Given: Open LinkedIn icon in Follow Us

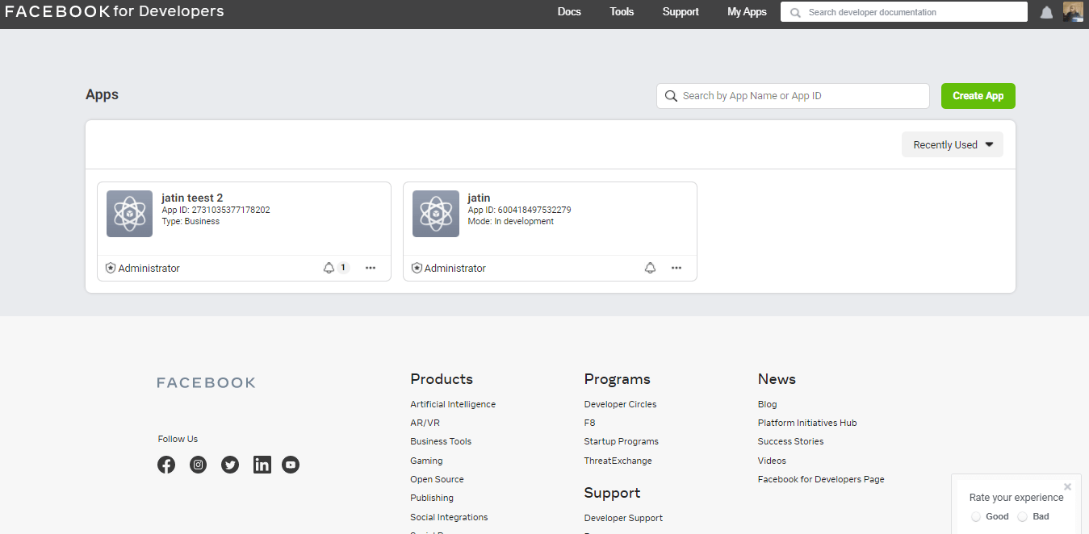Looking at the screenshot, I should point(262,465).
